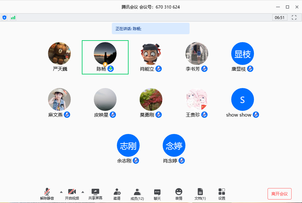Click 皮映星's muted microphone icon
The width and height of the screenshot is (302, 203).
113,115
